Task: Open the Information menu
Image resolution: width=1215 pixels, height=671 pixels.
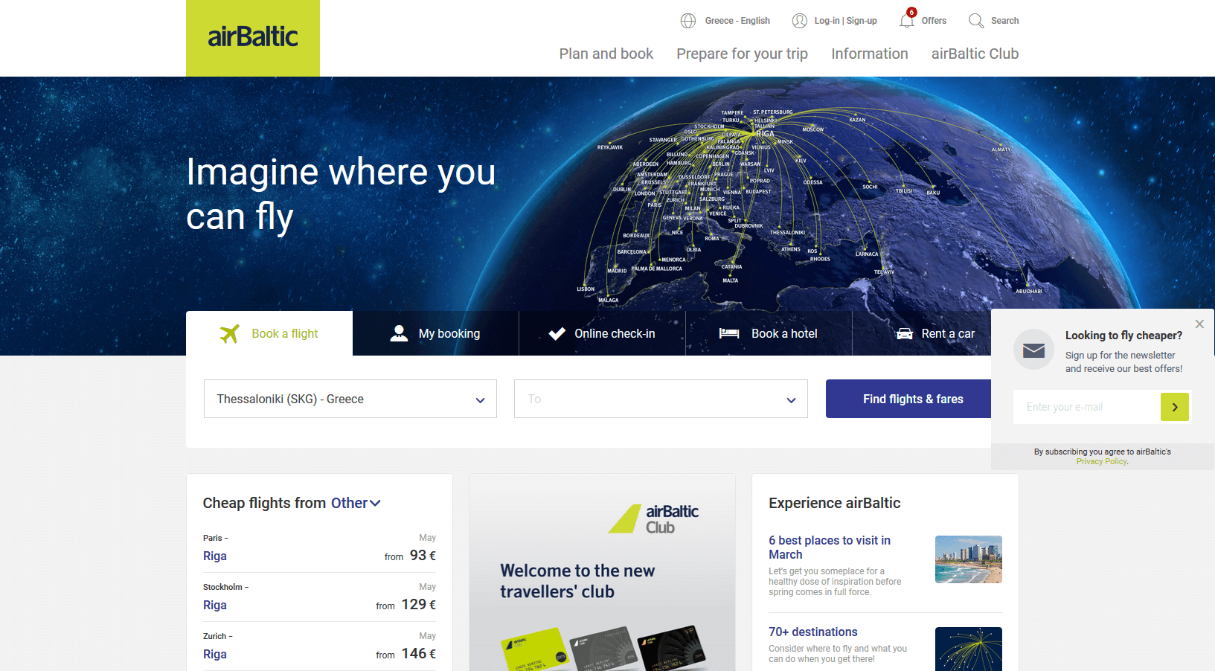Action: (x=870, y=54)
